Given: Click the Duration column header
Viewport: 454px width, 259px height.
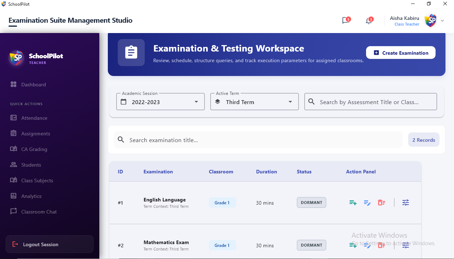Looking at the screenshot, I should pos(266,172).
